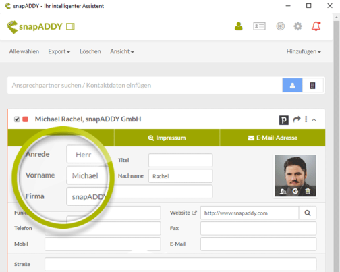Click the share arrow icon on the contact

point(297,119)
